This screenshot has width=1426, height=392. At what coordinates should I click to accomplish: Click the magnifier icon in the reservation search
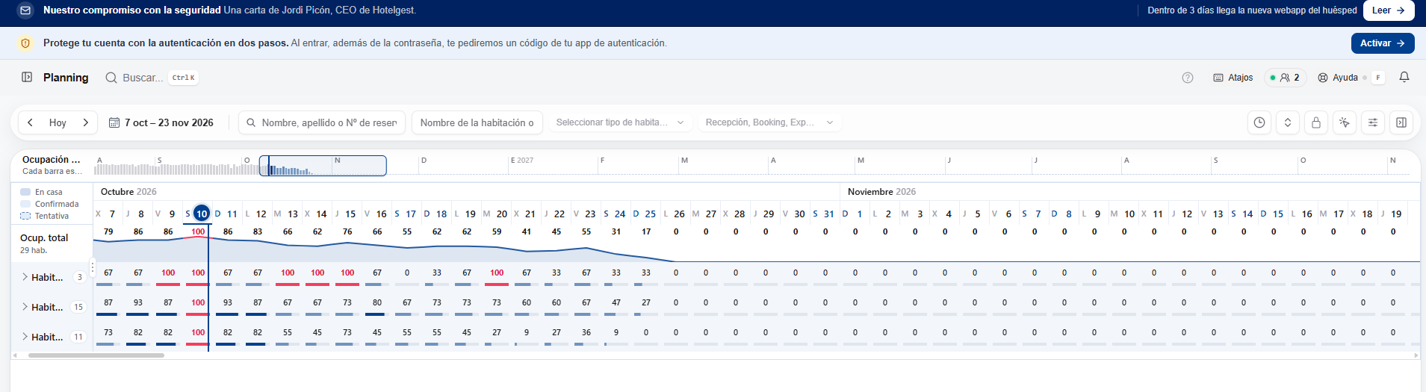[252, 122]
